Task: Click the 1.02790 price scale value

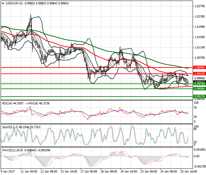Action: 199,6
